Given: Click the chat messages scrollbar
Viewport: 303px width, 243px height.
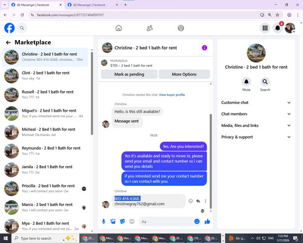Looking at the screenshot, I should point(211,161).
